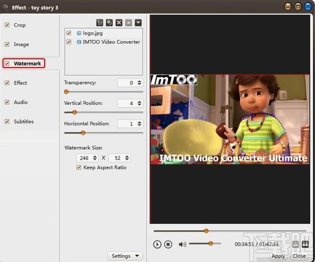Add a text watermark
315x262 pixels.
tap(100, 22)
